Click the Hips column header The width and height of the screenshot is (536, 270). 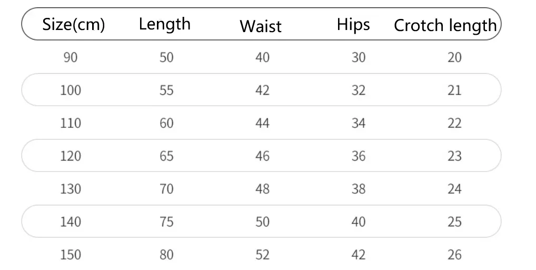tap(353, 25)
